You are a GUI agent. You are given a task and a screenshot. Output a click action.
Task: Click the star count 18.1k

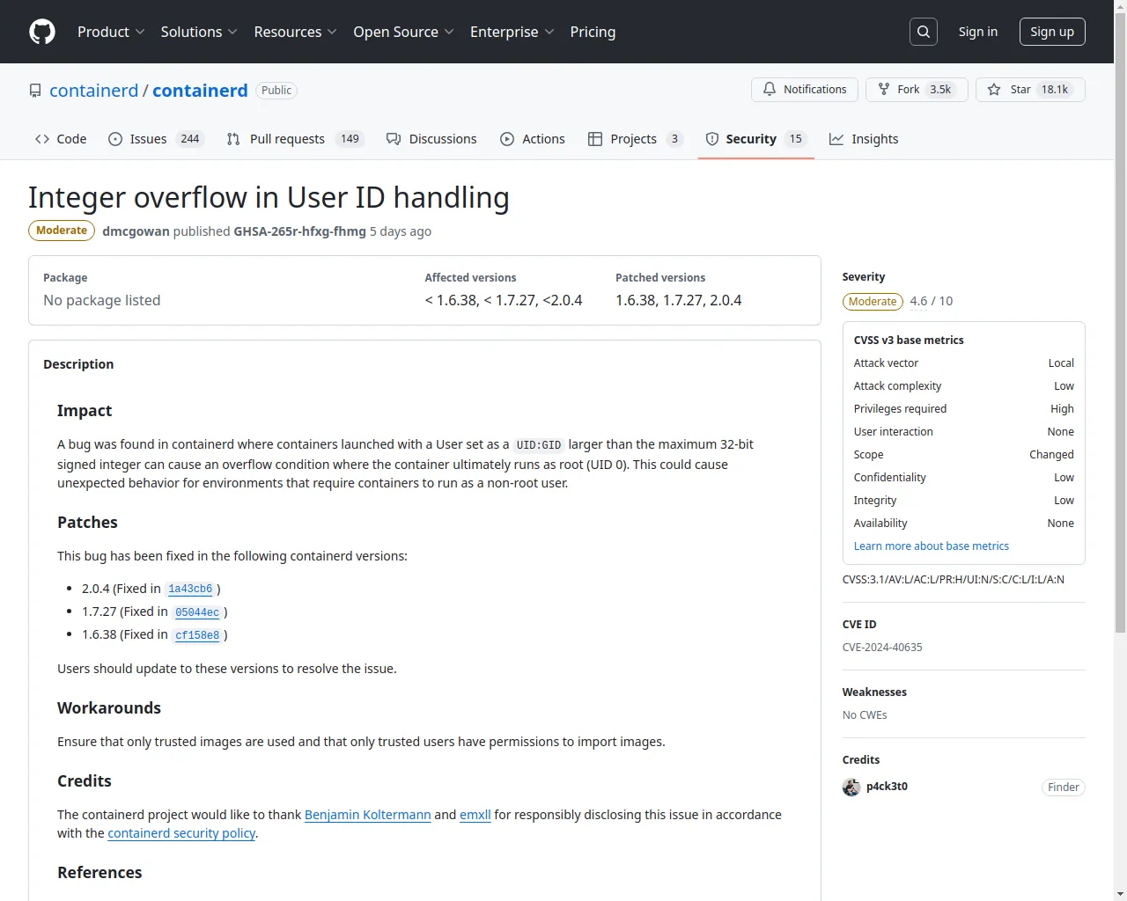[1055, 90]
